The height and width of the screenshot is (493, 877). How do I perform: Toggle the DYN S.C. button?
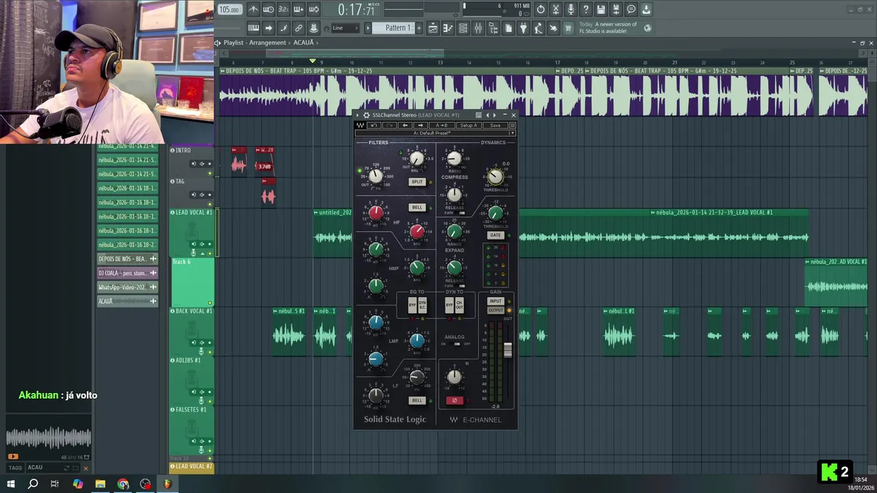click(422, 306)
